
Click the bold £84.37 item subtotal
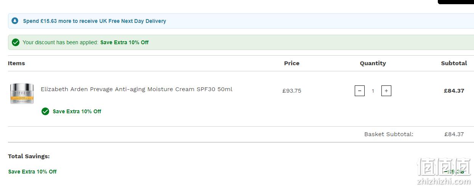tap(454, 91)
